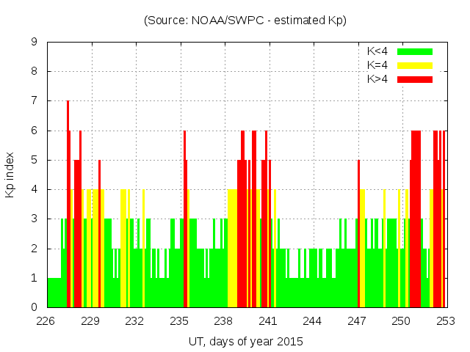Click the 'UT, days of year 2015' axis label
Screen dimensions: 470x352
pos(245,342)
